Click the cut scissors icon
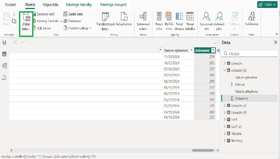Image resolution: width=280 pixels, height=159 pixels. (14, 14)
